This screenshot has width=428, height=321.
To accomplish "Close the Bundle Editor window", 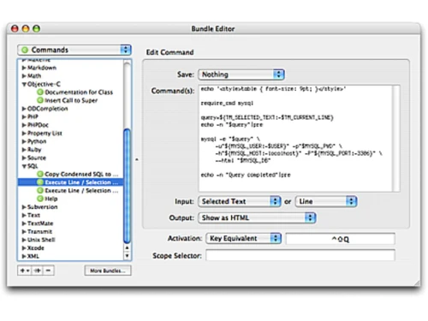I will (x=15, y=28).
